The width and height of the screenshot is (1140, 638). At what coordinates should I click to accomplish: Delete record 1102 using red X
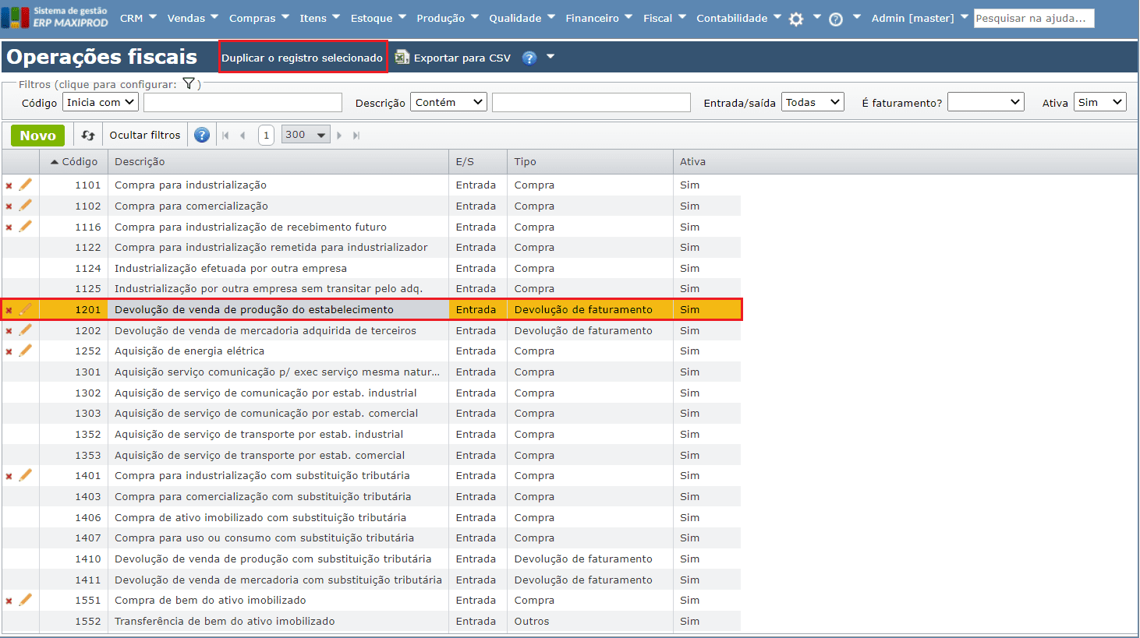(9, 206)
